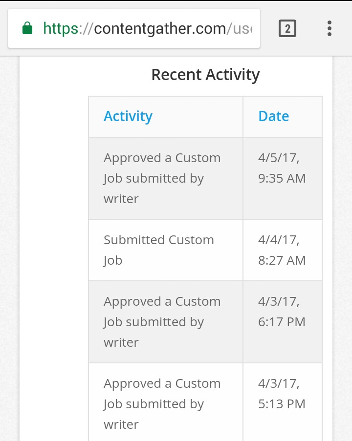Click the https protocol text in URL
The image size is (352, 441).
(61, 29)
